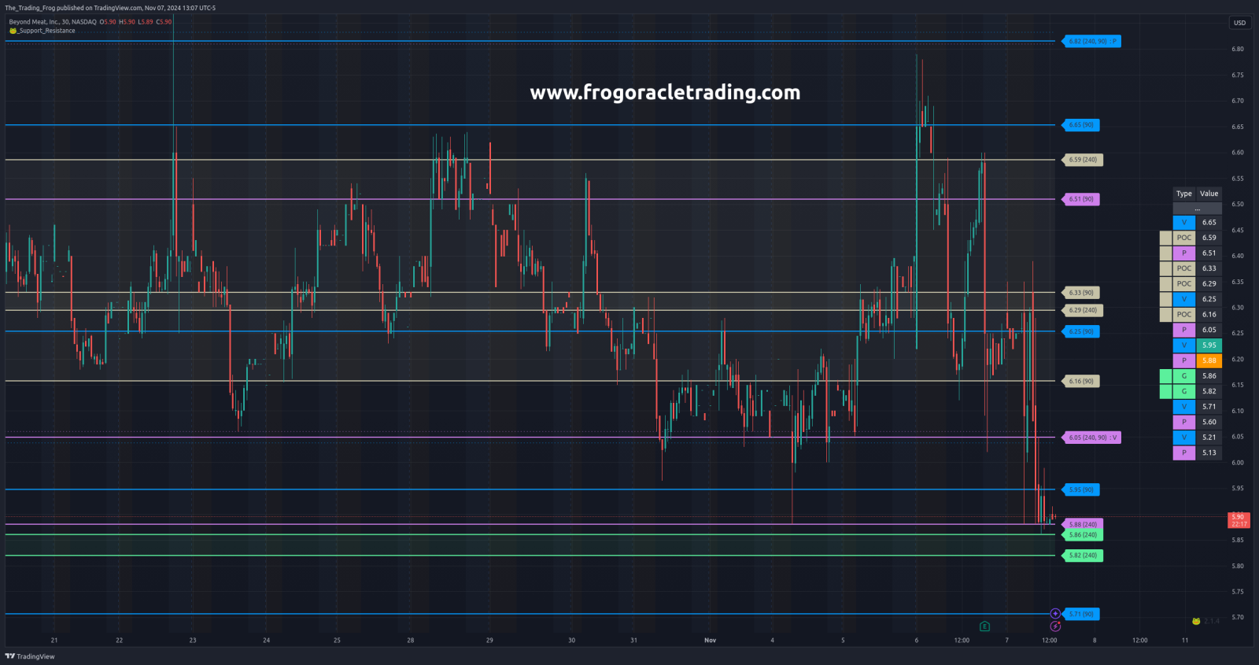Select the blue 5.71 (90) level label
Screen dimensions: 1259x665
pos(1081,614)
